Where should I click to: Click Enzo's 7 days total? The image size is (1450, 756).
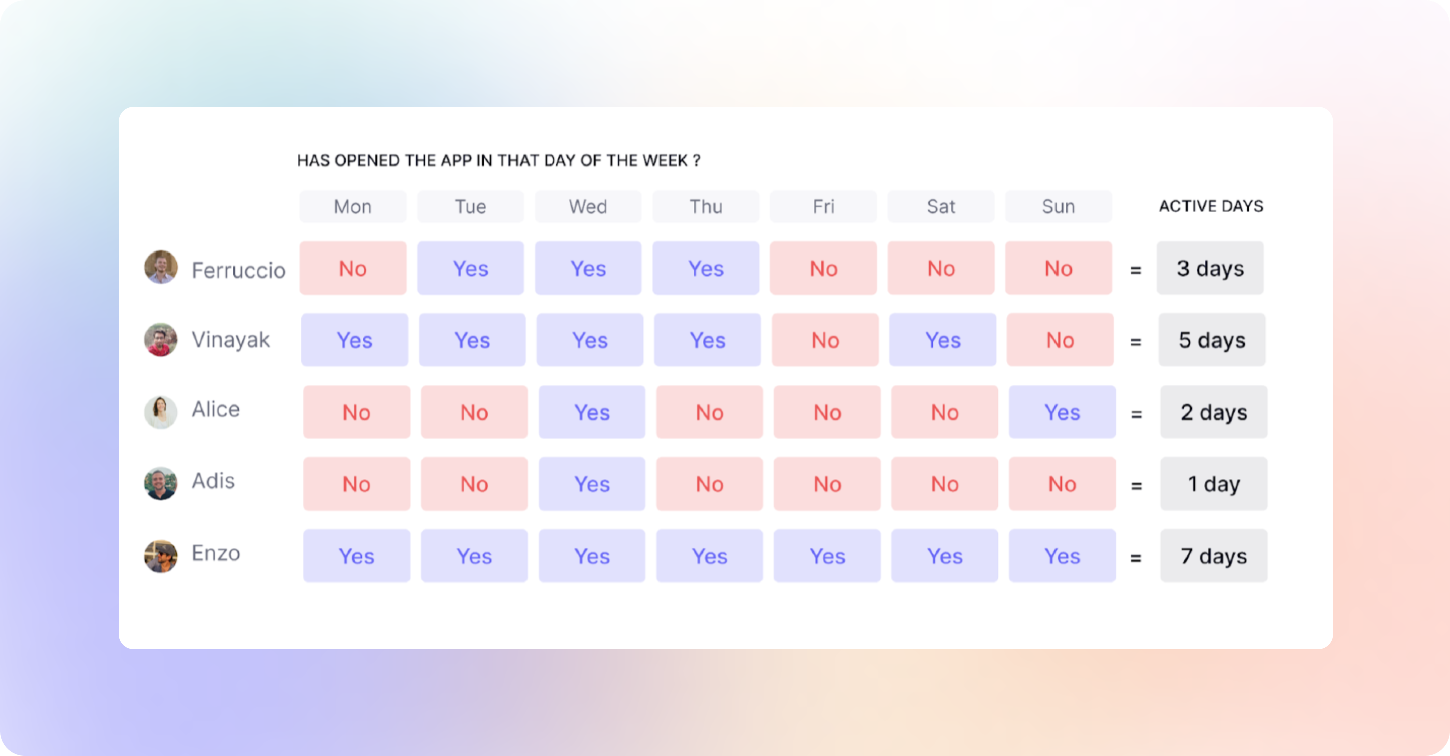(x=1214, y=556)
